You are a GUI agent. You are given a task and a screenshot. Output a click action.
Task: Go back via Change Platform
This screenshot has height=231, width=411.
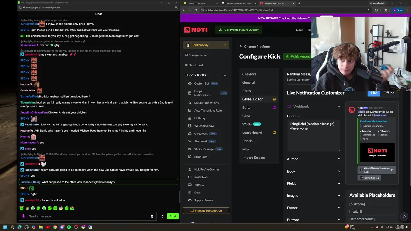[x=255, y=47]
